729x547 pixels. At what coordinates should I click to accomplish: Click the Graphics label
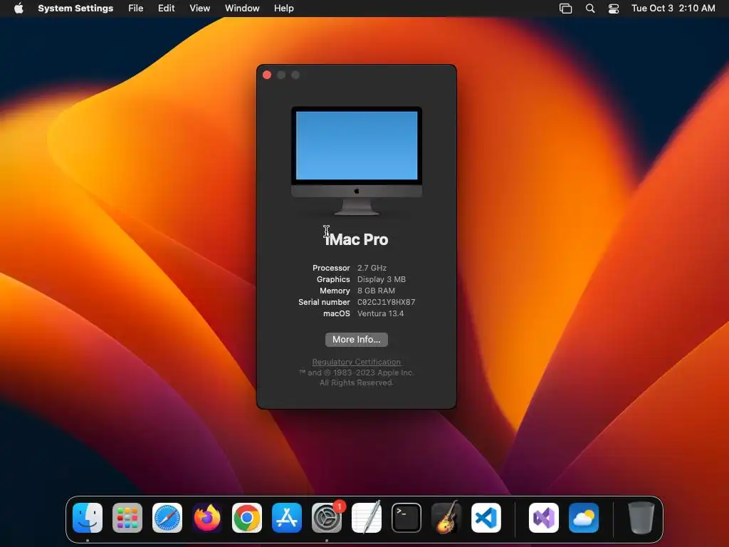(x=333, y=279)
